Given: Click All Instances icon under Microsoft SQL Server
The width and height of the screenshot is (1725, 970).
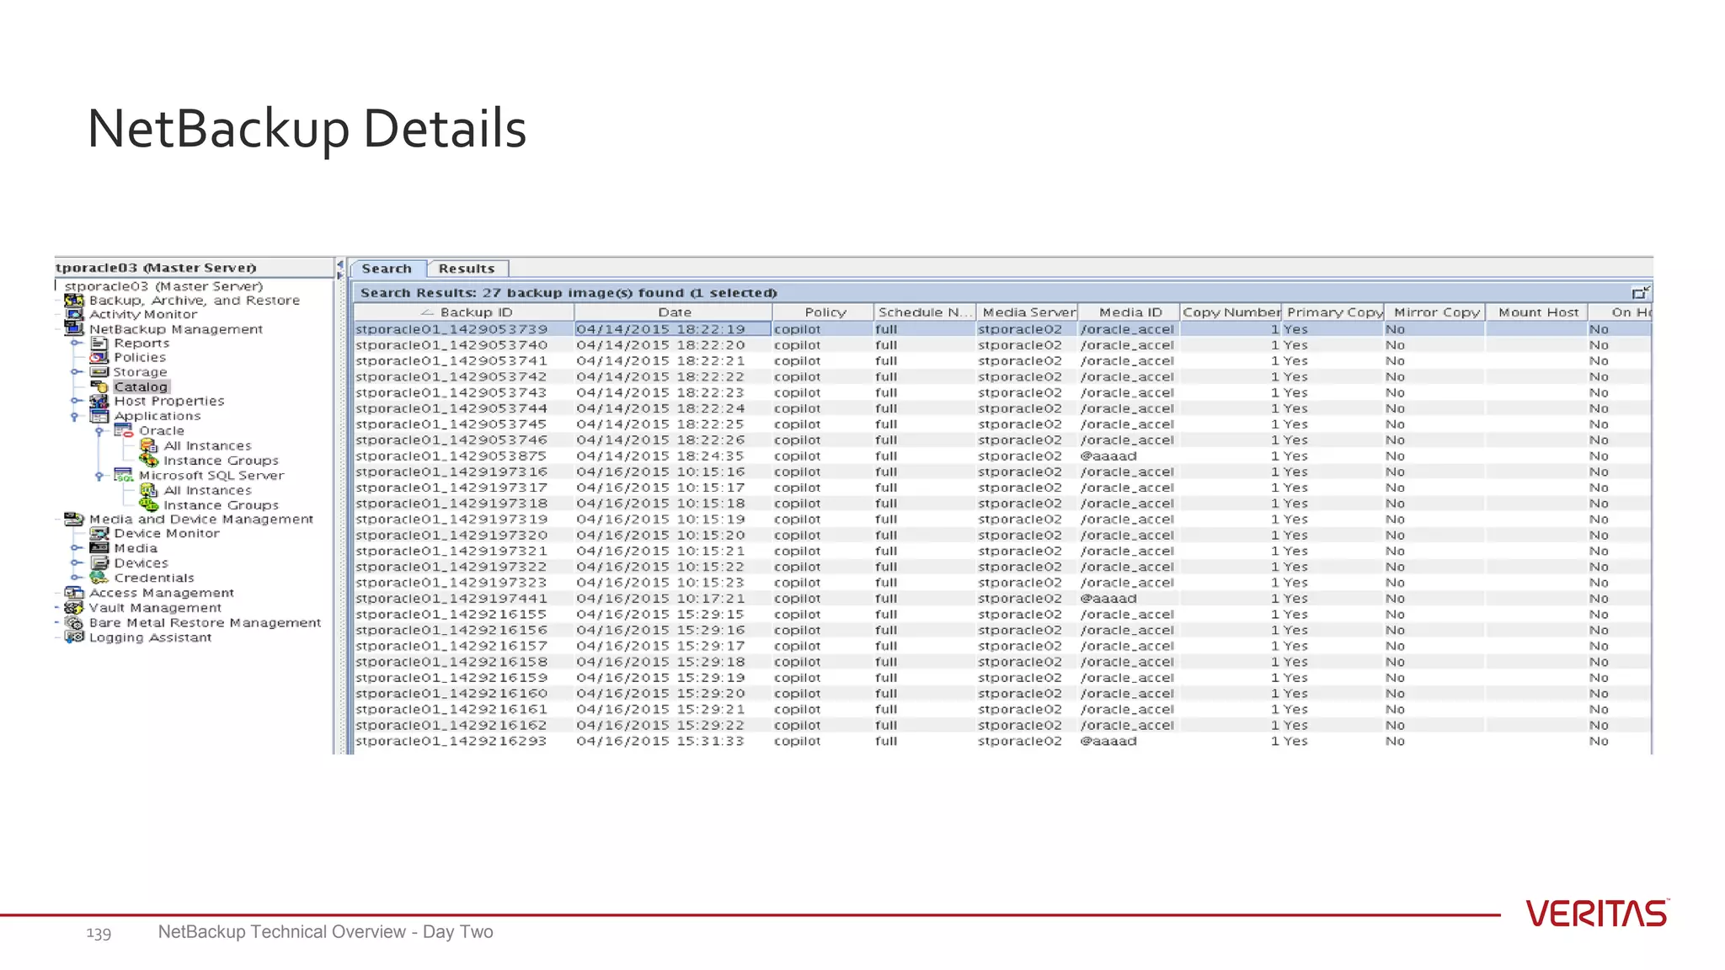Looking at the screenshot, I should tap(148, 491).
